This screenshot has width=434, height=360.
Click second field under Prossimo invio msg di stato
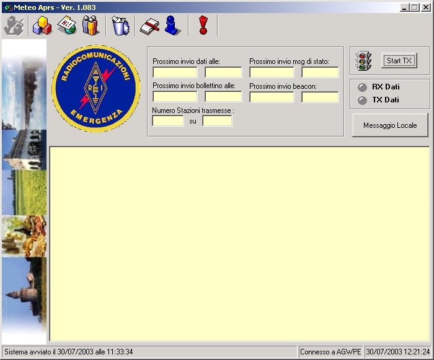[320, 73]
